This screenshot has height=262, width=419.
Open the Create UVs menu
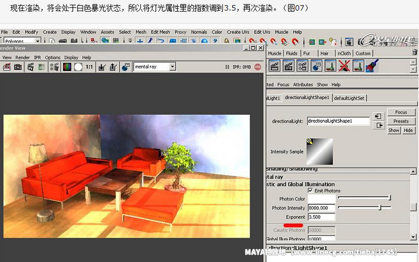238,32
